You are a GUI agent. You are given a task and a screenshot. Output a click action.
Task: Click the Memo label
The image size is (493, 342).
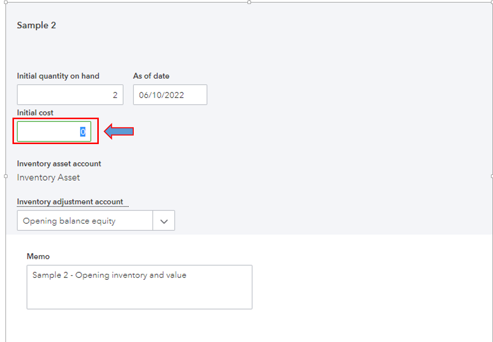click(38, 256)
